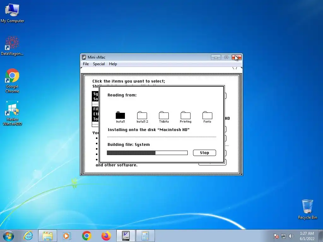Open Google Chrome desktop shortcut
Image resolution: width=323 pixels, height=242 pixels.
[12, 81]
